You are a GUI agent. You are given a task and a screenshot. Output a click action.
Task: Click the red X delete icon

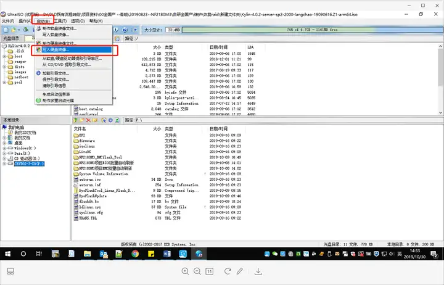(x=88, y=120)
